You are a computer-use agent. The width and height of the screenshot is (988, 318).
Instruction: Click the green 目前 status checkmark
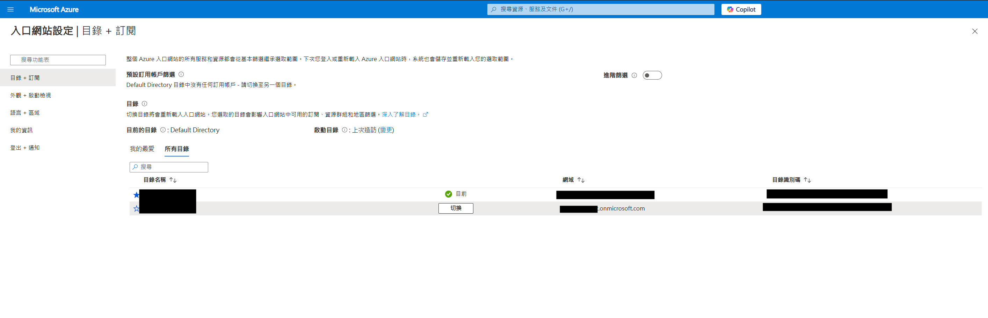[448, 194]
